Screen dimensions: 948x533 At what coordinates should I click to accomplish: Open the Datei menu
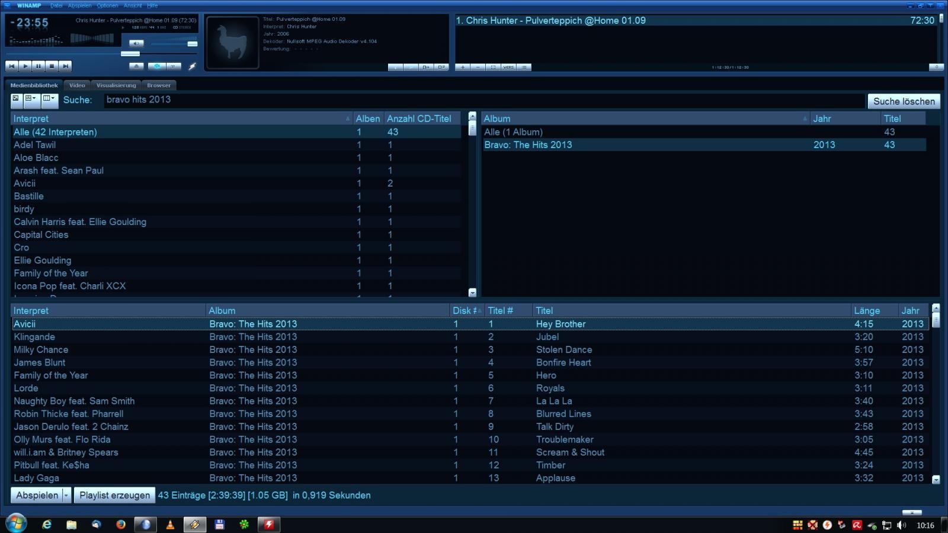(x=56, y=5)
